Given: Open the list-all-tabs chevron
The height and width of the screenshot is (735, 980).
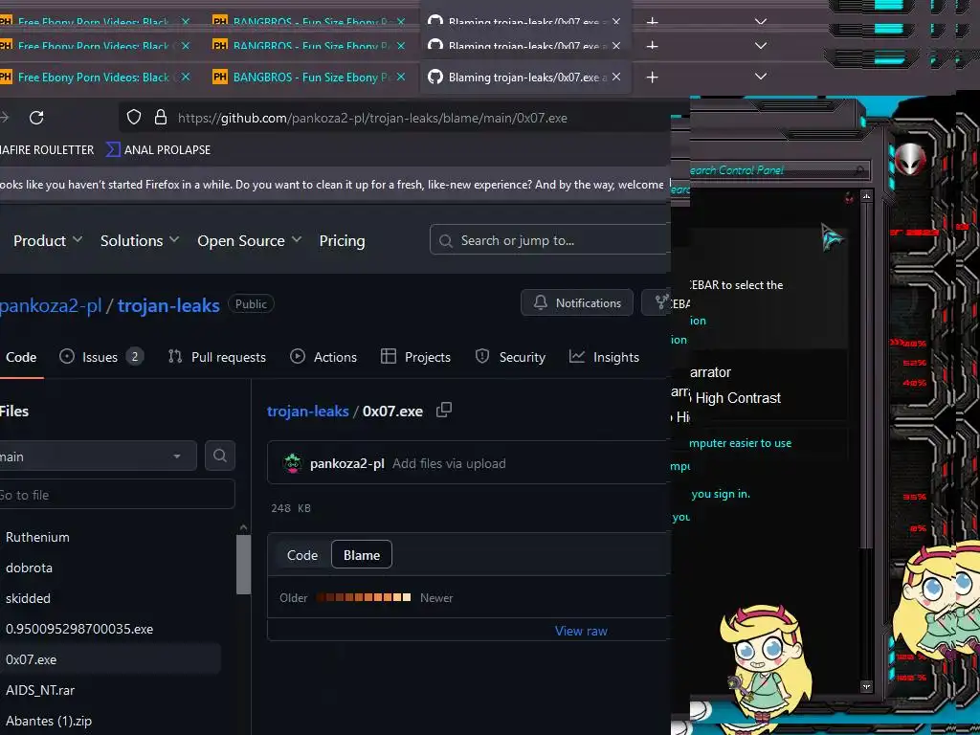Looking at the screenshot, I should tap(761, 77).
